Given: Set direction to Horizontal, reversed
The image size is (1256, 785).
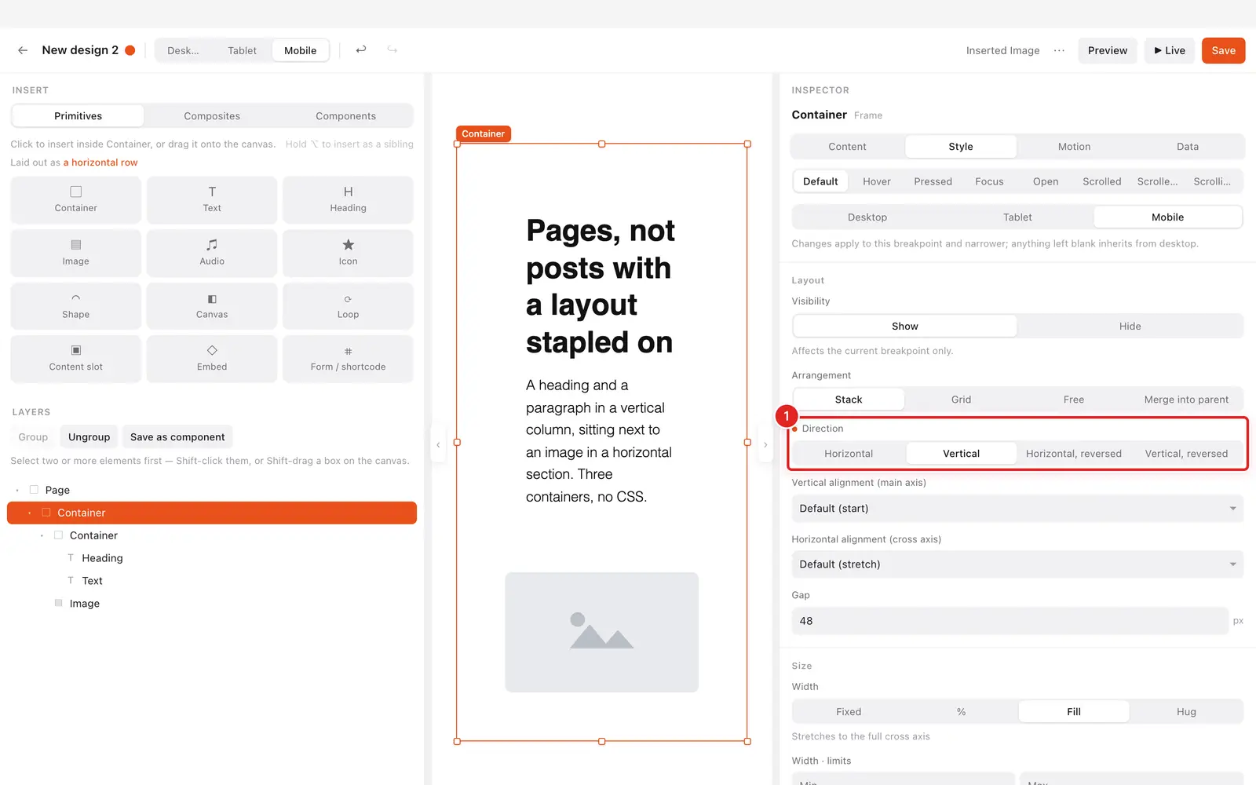Looking at the screenshot, I should point(1074,454).
